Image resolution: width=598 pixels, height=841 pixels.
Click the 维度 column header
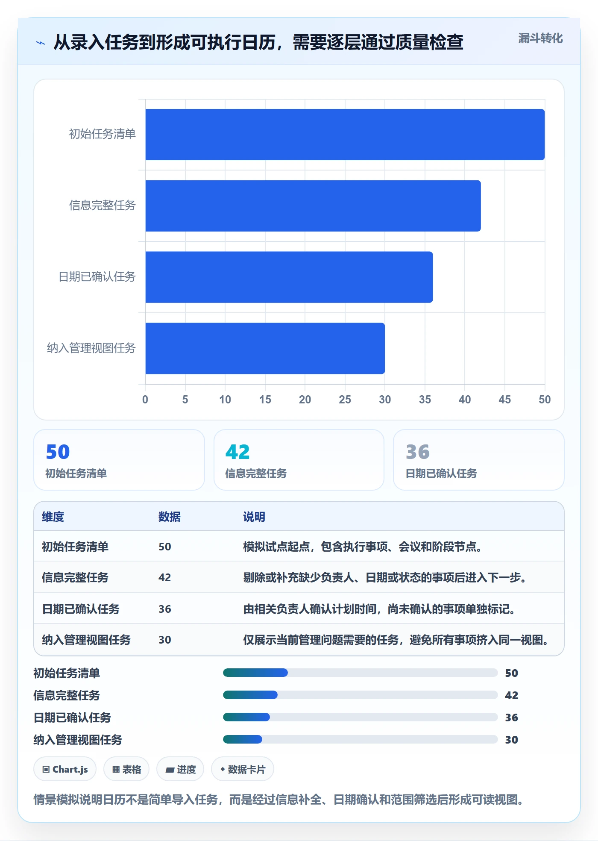(53, 517)
